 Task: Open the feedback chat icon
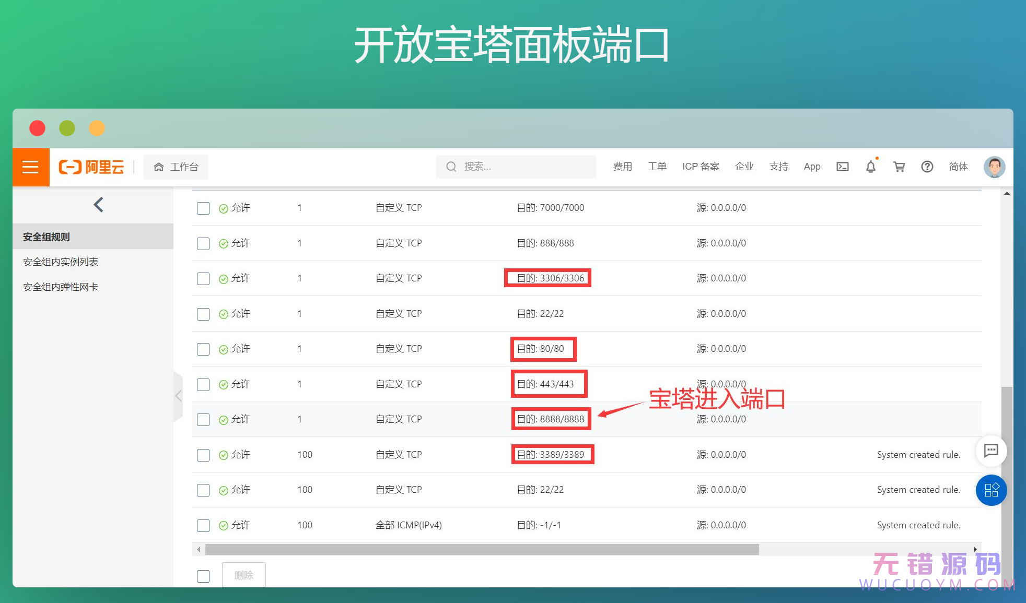pos(991,451)
